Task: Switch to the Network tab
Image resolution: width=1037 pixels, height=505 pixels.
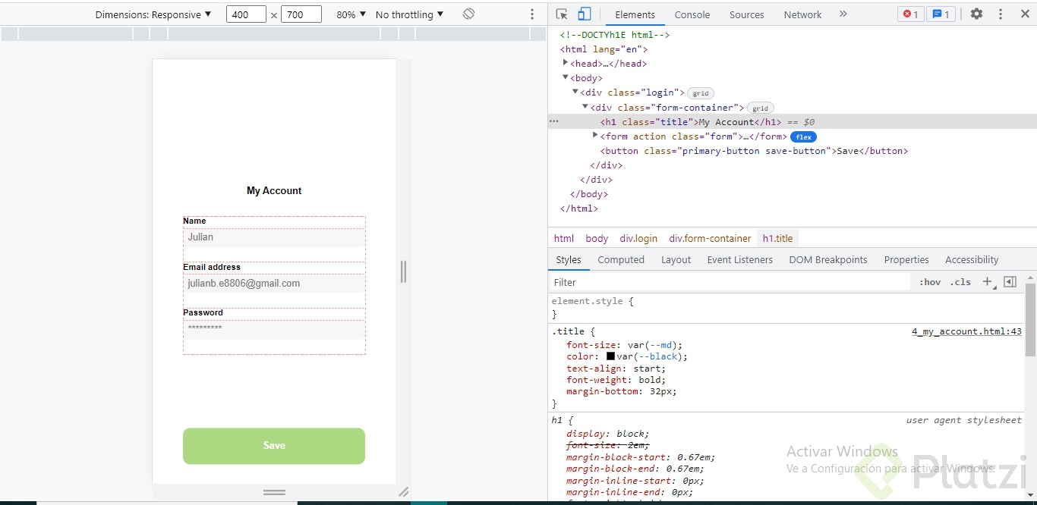Action: pyautogui.click(x=802, y=14)
